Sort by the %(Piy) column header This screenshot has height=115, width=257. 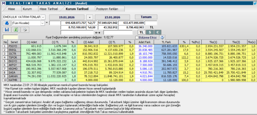click(196, 42)
